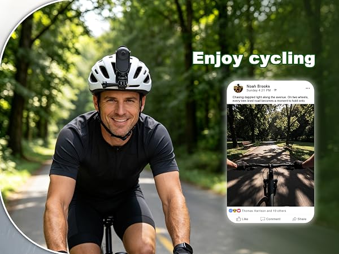The height and width of the screenshot is (254, 339).
Task: Click the post caption about dappled light
Action: point(270,99)
